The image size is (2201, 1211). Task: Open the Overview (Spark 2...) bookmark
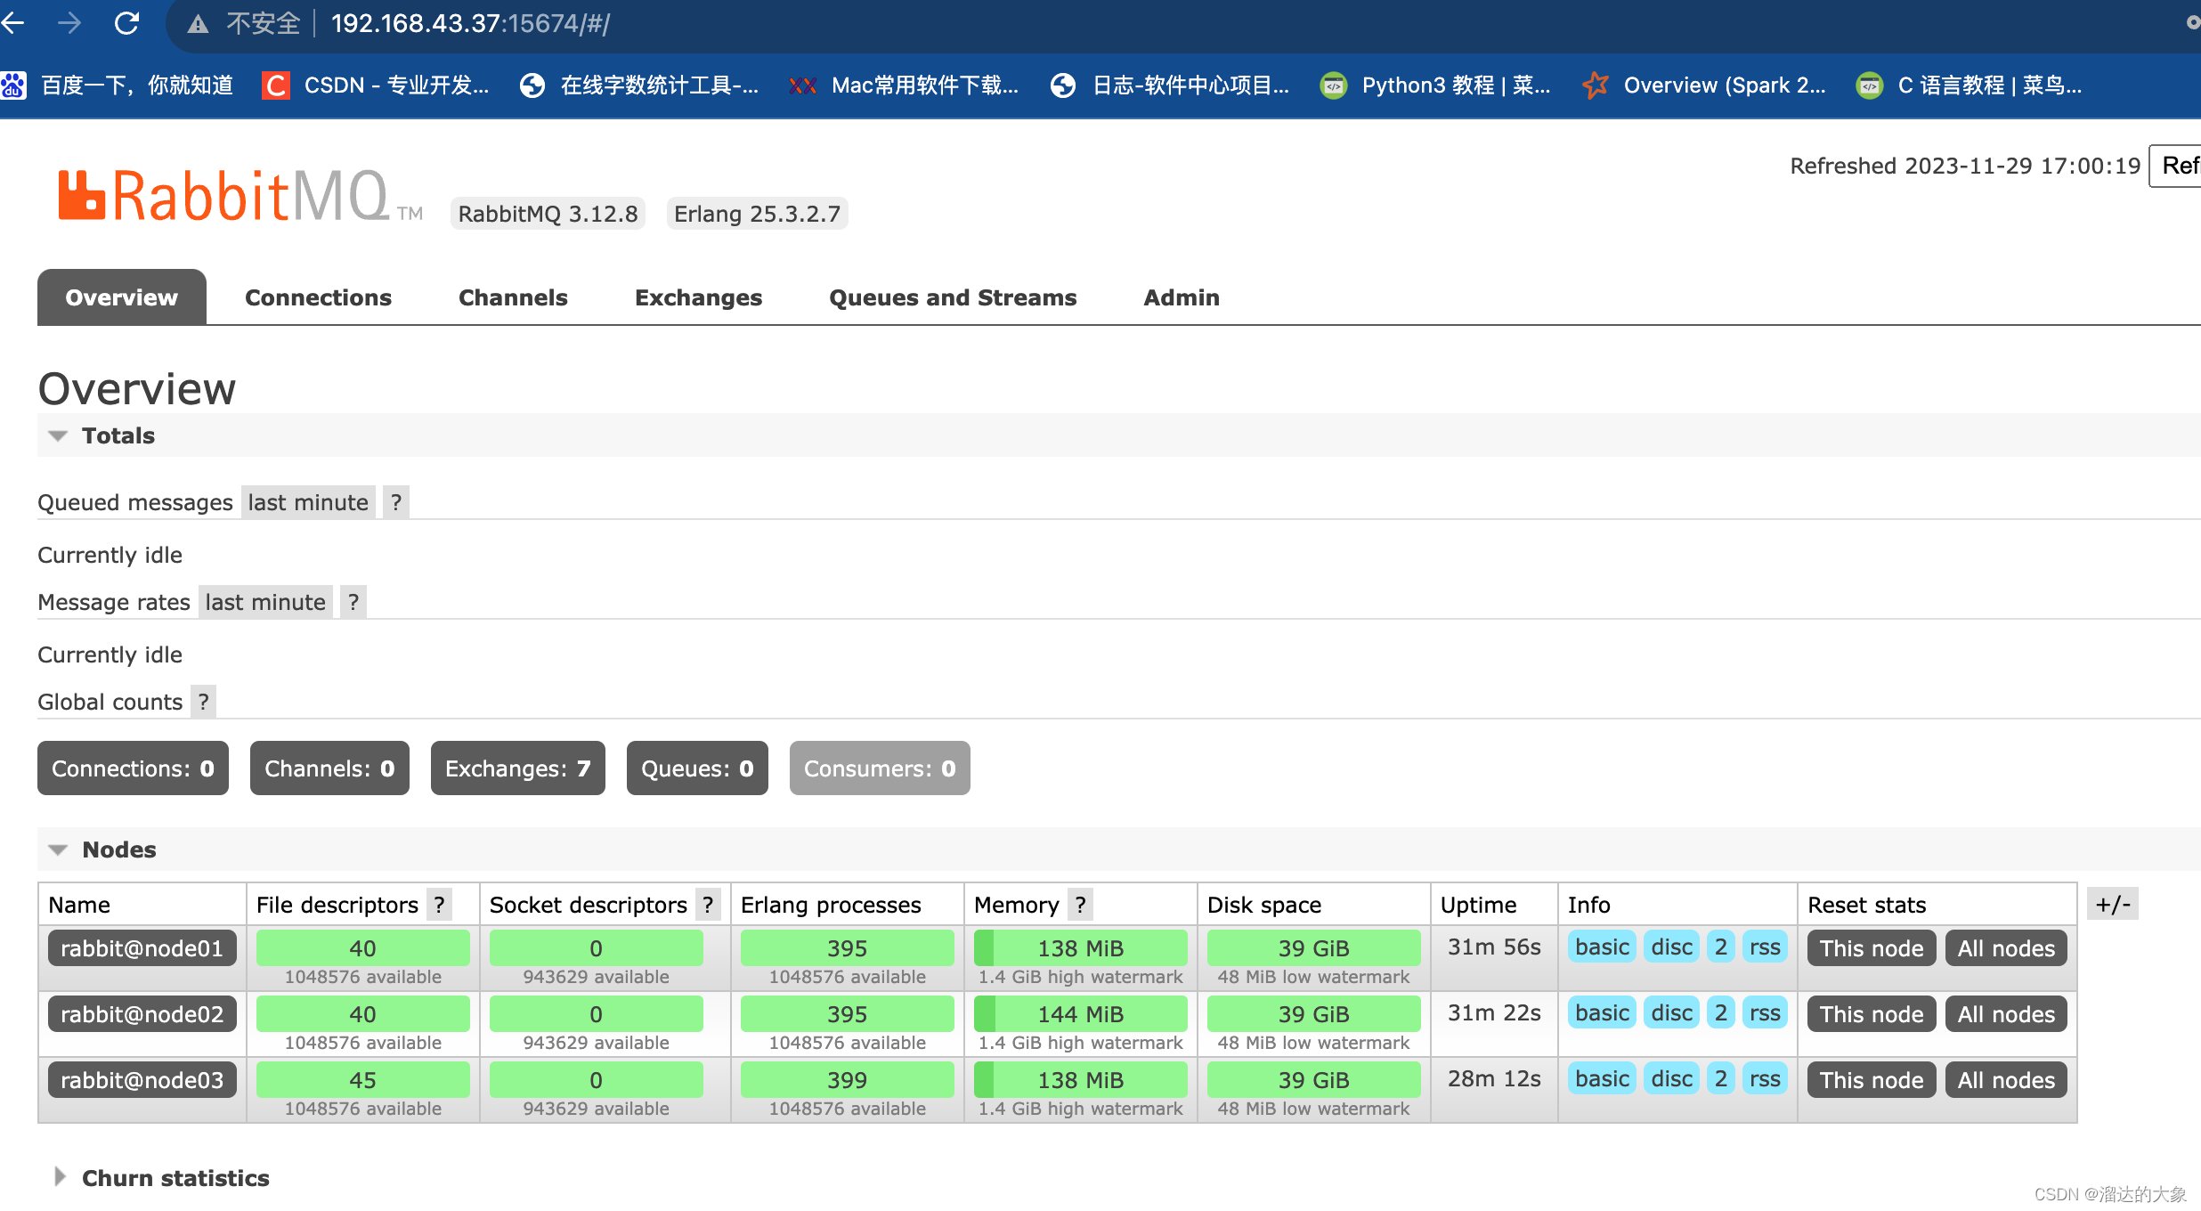click(x=1704, y=85)
